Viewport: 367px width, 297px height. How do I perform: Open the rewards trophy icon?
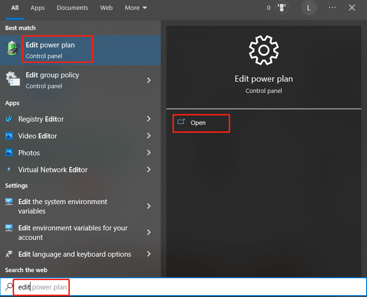(282, 8)
